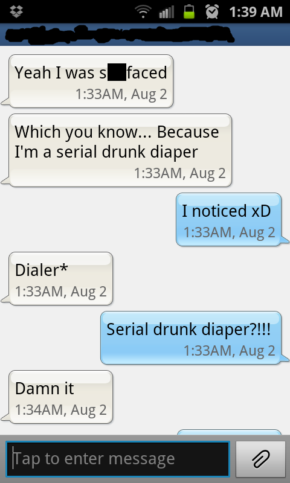
Task: Tap the 'Dialer*' correction message
Action: pos(60,278)
